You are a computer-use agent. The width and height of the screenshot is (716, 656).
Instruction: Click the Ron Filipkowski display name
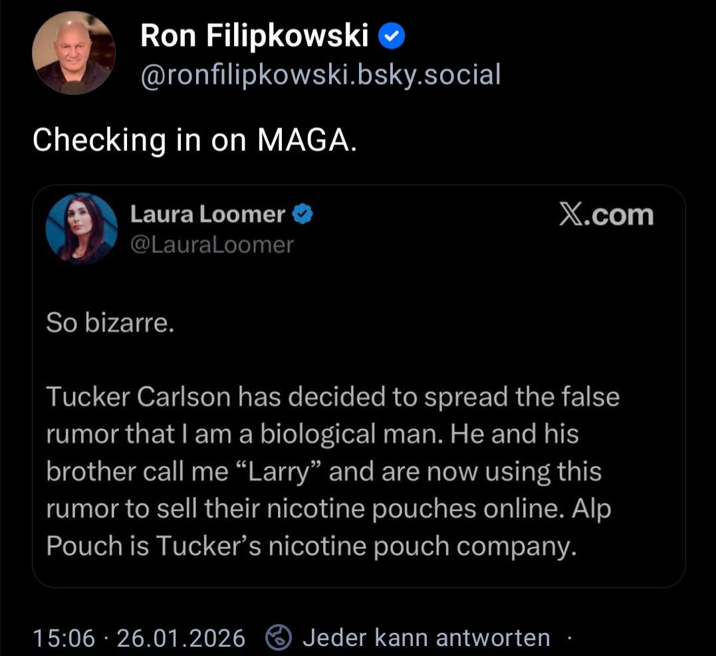coord(255,37)
